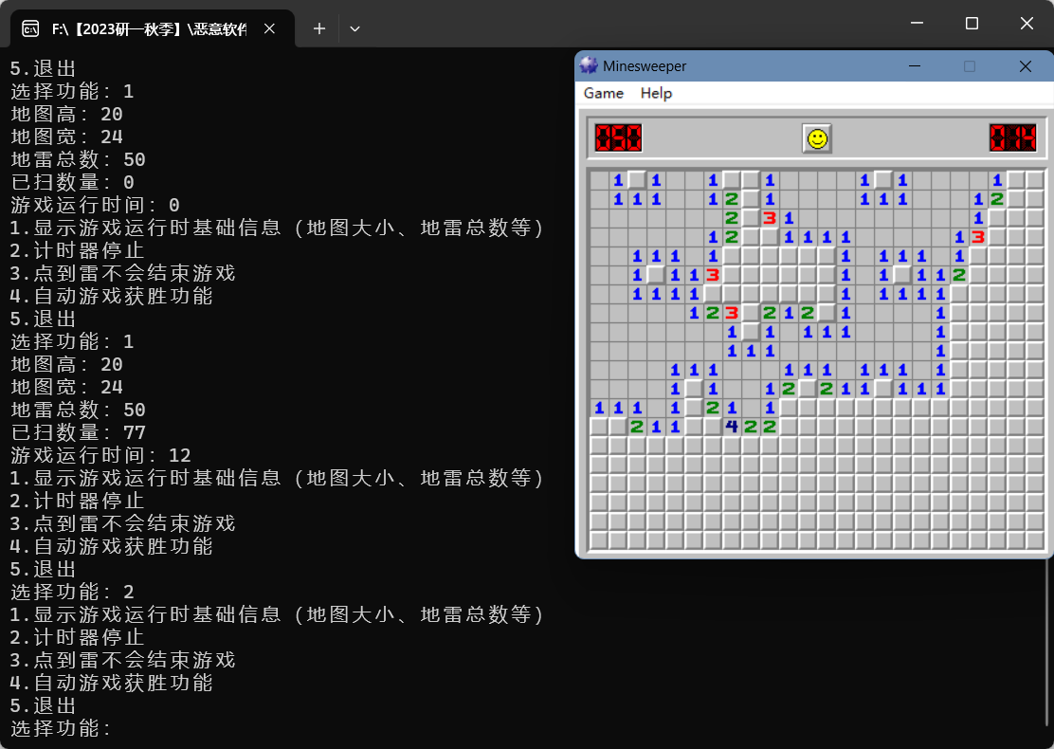Click the Minesweeper title bar mine icon
This screenshot has height=749, width=1054.
tap(589, 66)
